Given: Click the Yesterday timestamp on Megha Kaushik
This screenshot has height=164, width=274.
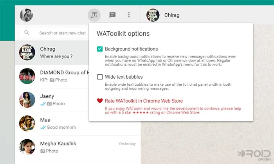Looking at the screenshot, I should click(x=127, y=144).
